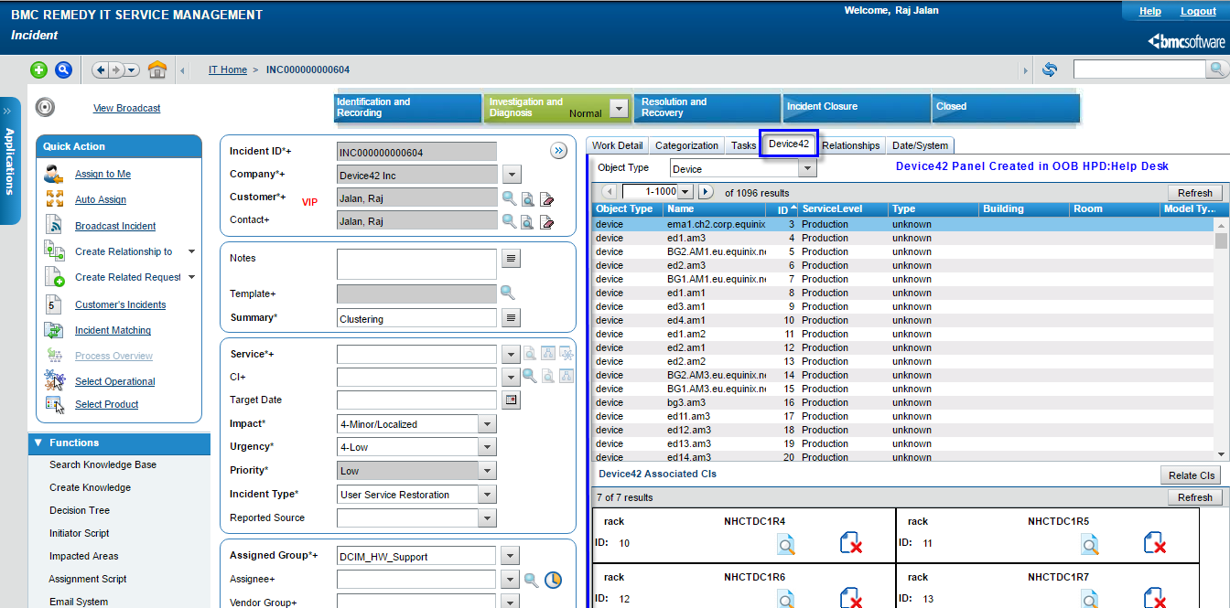Select the Incident Closure stage

point(857,108)
